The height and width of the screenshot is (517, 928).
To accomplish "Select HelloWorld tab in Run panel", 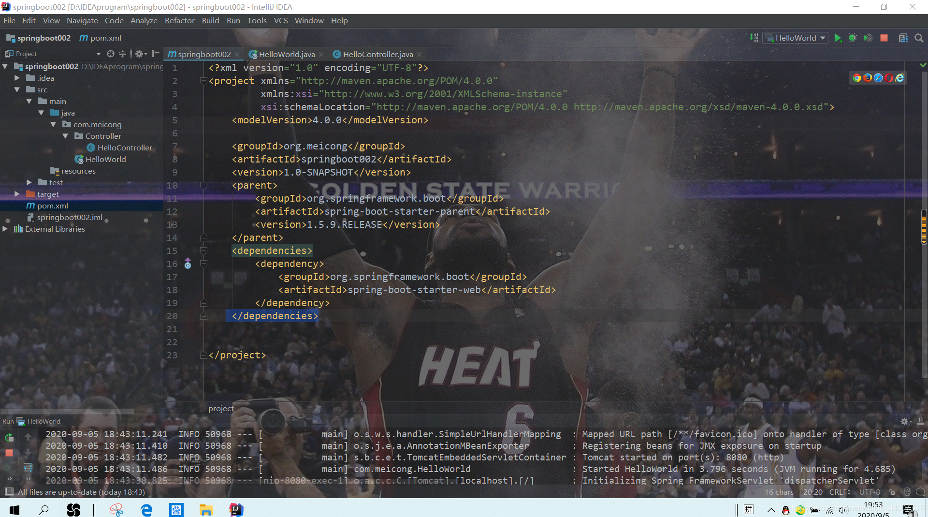I will click(39, 421).
